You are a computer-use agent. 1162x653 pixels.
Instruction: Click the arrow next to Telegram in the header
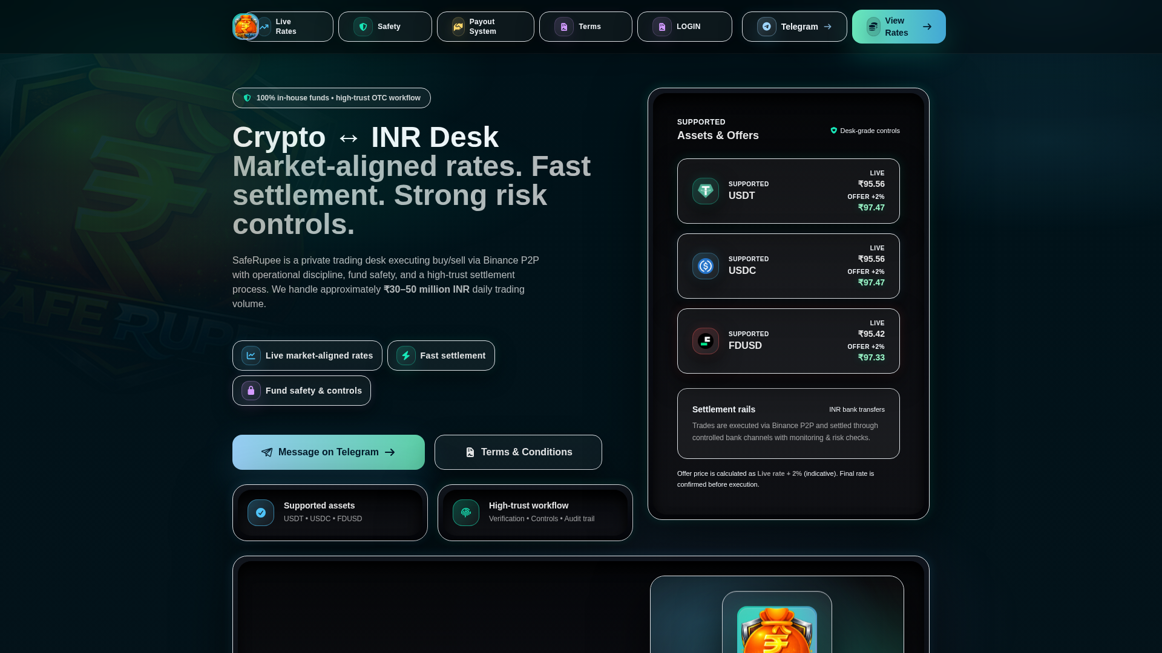(x=827, y=27)
